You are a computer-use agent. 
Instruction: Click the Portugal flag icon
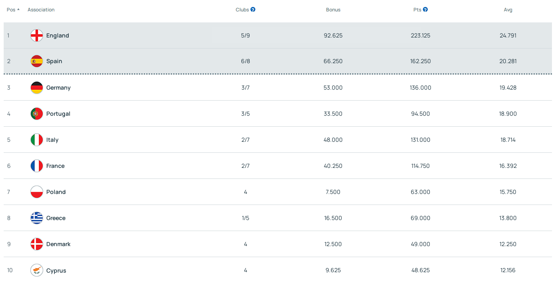37,114
